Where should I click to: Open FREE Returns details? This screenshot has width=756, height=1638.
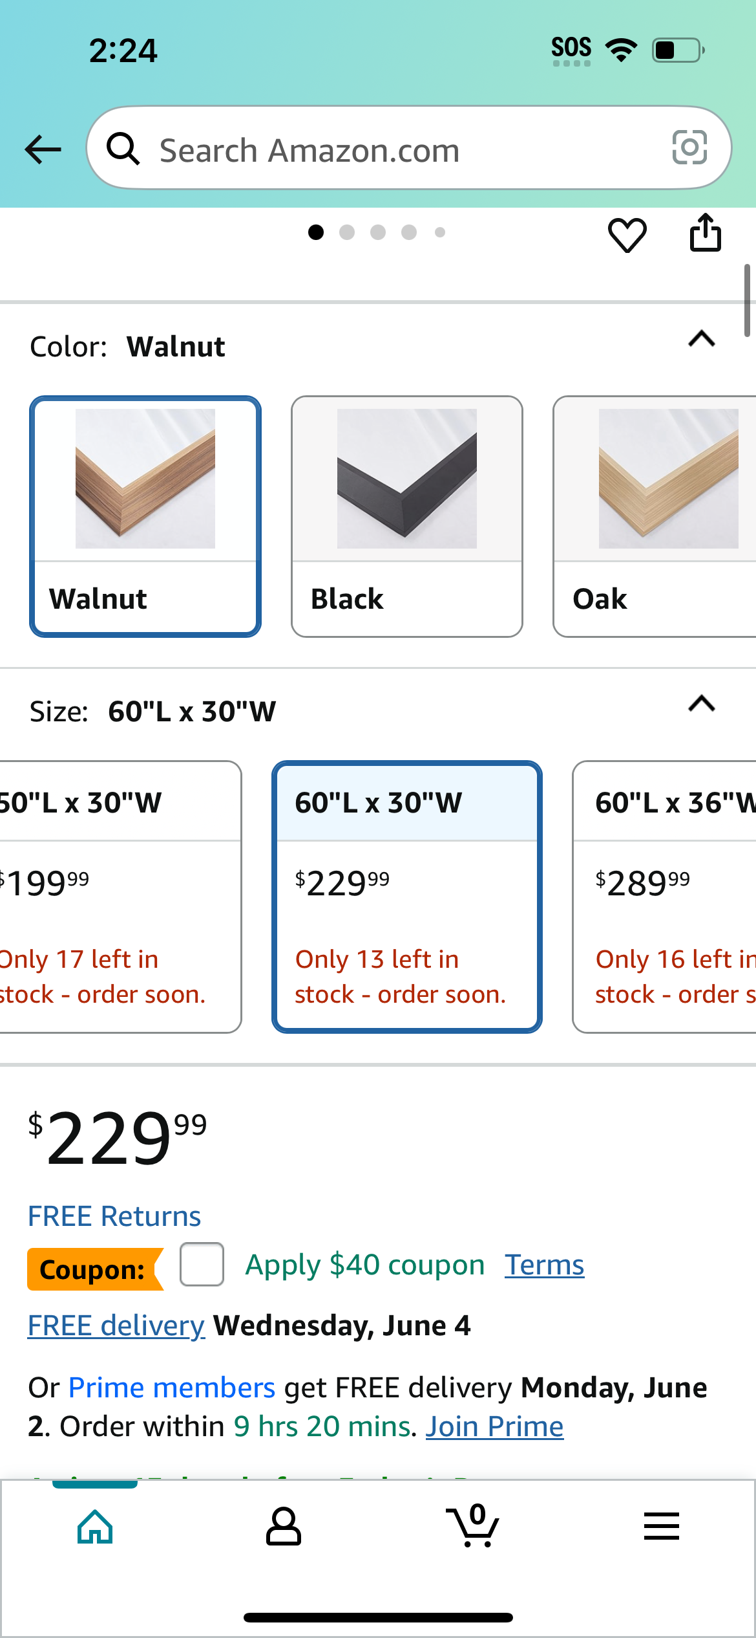pyautogui.click(x=114, y=1216)
